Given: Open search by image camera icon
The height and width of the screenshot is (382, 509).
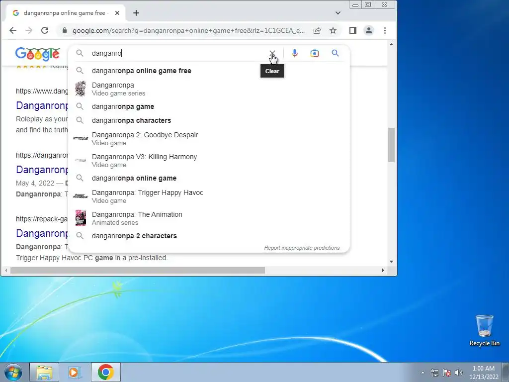Looking at the screenshot, I should tap(314, 53).
